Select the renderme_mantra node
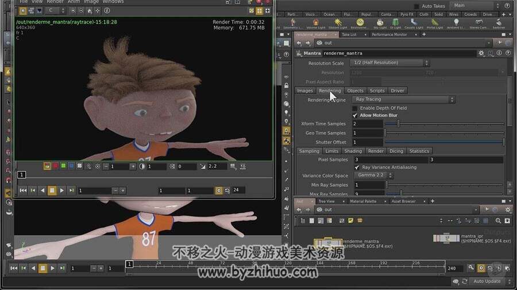The image size is (517, 290). click(x=328, y=242)
